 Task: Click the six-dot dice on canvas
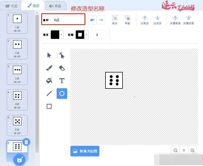coord(114,80)
